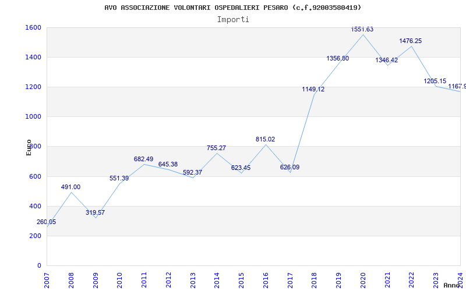Viewport: 466px width, 291px height.
Task: Select the 491.00 data label
Action: (70, 187)
